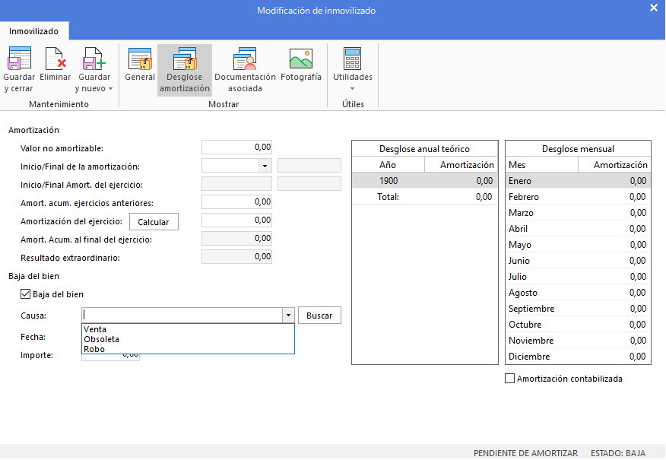This screenshot has width=666, height=460.
Task: Expand the Utilidades dropdown arrow
Action: coord(352,89)
